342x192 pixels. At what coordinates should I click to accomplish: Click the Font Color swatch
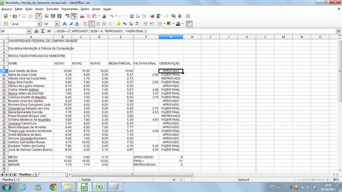[178, 24]
